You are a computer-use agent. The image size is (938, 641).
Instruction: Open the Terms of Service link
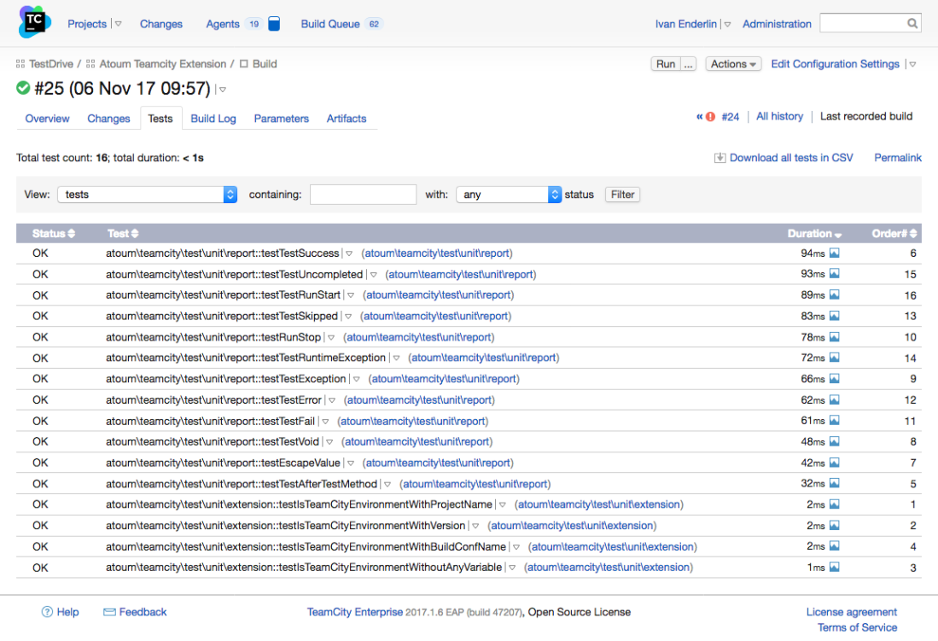tap(857, 627)
